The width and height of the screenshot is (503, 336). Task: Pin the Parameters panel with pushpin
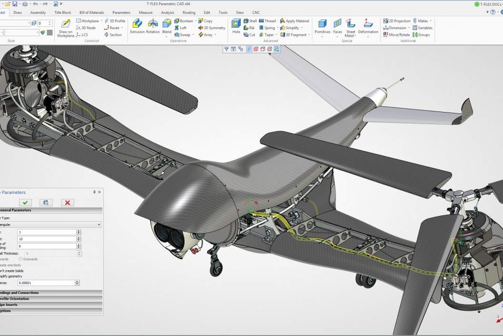94,192
